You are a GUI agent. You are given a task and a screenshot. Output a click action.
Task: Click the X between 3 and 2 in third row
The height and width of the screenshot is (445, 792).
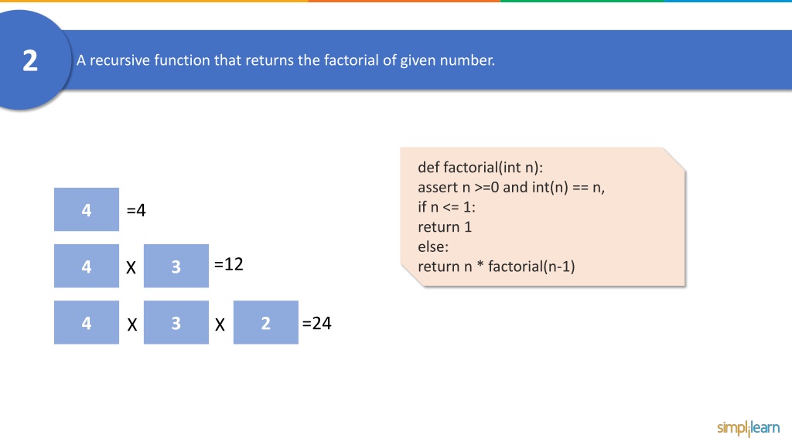pos(220,324)
